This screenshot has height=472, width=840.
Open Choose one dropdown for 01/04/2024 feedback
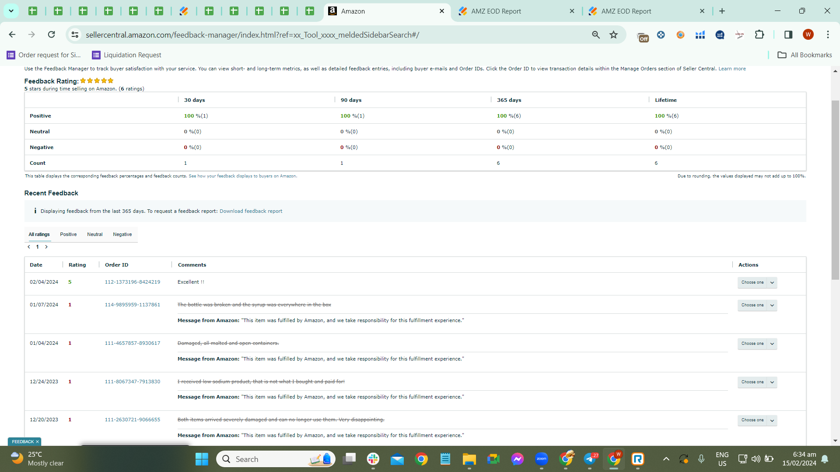coord(757,344)
